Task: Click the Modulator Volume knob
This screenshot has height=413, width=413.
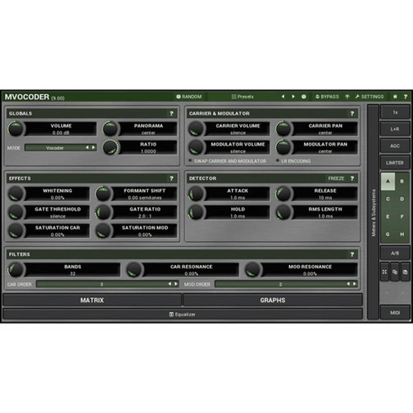Action: (196, 148)
